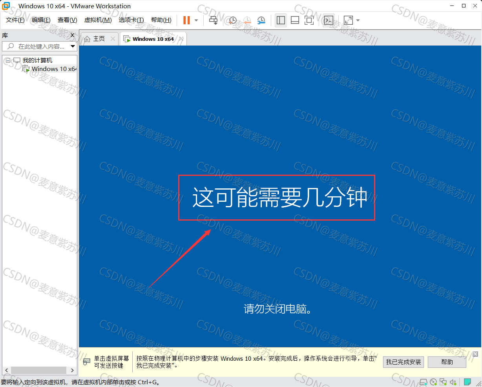Select Windows 10 x64 in the library tree
This screenshot has width=482, height=387.
coord(54,69)
